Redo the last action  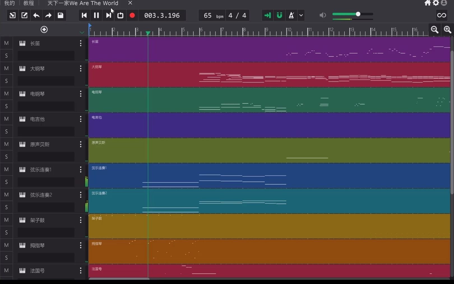click(48, 15)
